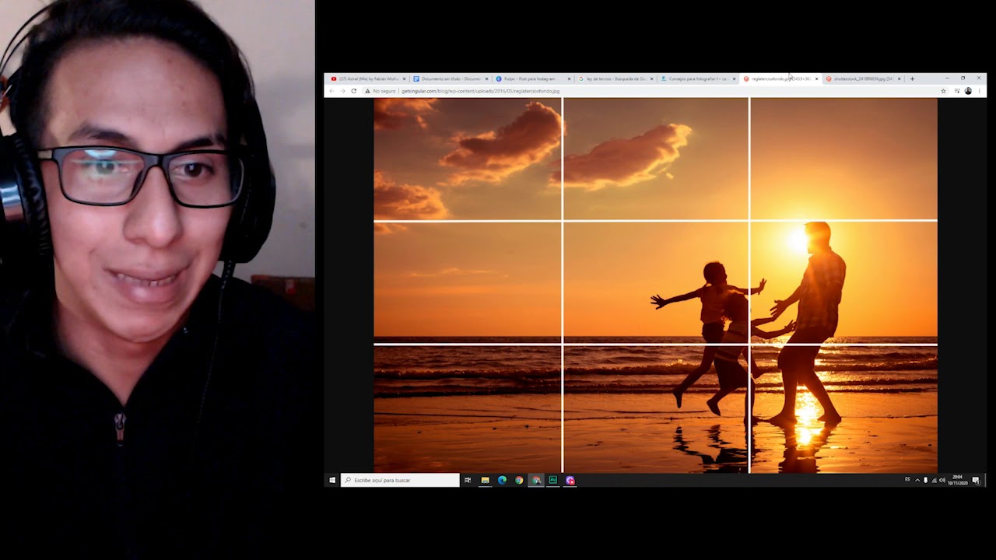Open a new browser tab

coord(912,79)
